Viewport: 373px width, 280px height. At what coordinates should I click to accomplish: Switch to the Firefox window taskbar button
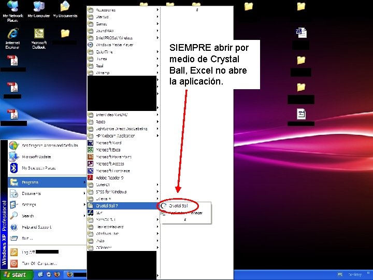76,274
